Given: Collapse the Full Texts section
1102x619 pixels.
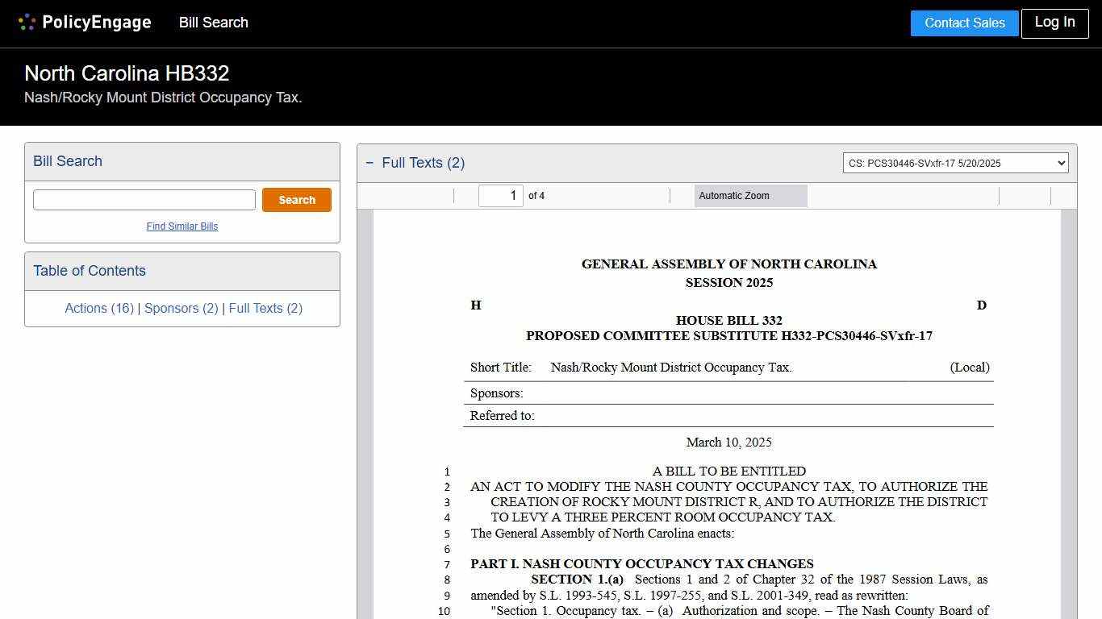Looking at the screenshot, I should coord(370,162).
